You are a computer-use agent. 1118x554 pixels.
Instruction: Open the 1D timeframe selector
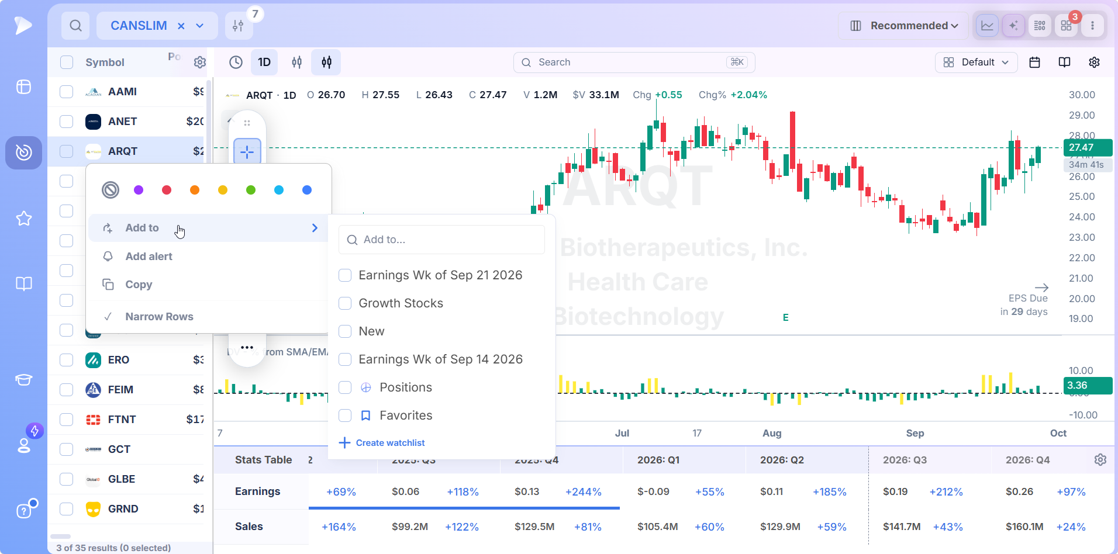pyautogui.click(x=264, y=63)
